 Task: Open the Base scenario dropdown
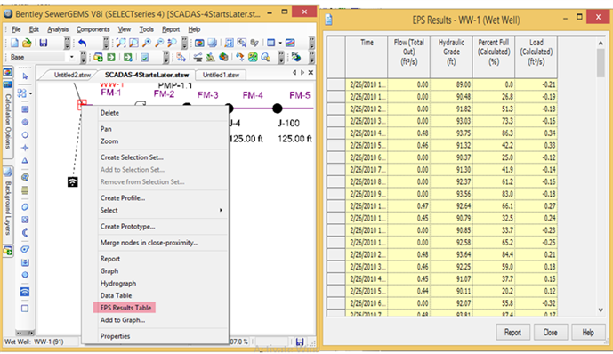(71, 57)
